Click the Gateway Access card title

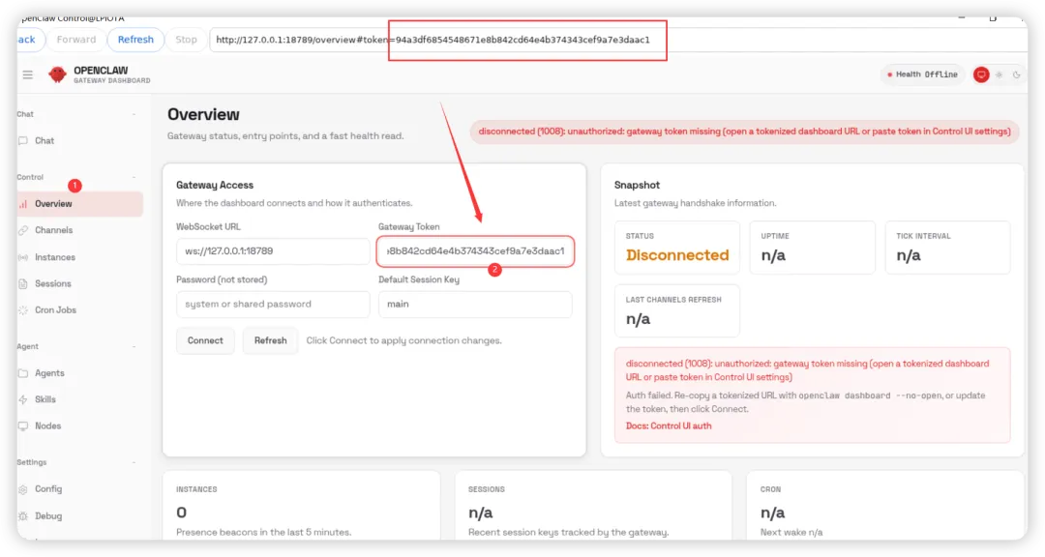click(215, 186)
